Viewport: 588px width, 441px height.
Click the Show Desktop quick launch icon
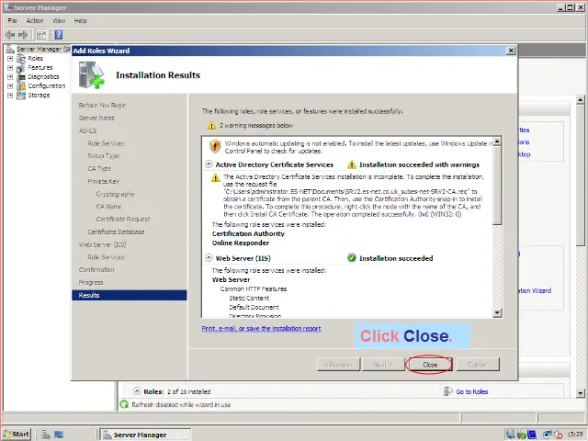point(59,435)
